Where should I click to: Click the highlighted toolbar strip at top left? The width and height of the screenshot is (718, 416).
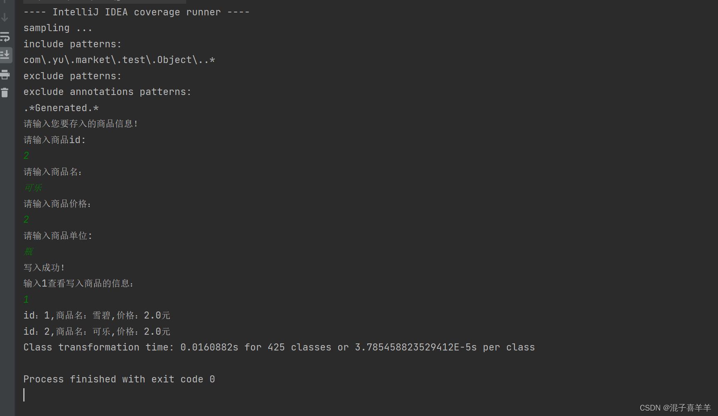[104, 2]
